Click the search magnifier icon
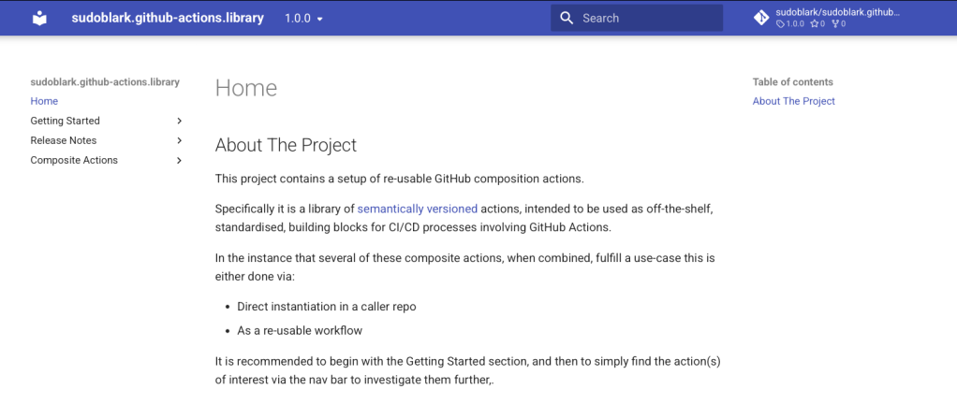The image size is (957, 404). [x=567, y=19]
